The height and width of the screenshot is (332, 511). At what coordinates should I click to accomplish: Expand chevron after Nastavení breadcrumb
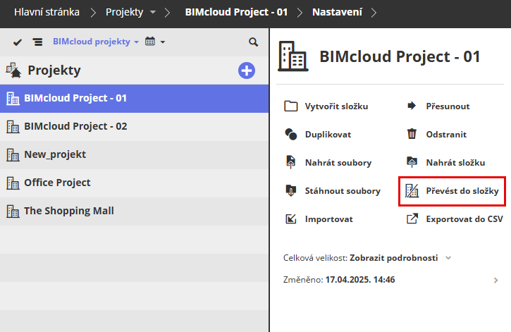point(374,13)
